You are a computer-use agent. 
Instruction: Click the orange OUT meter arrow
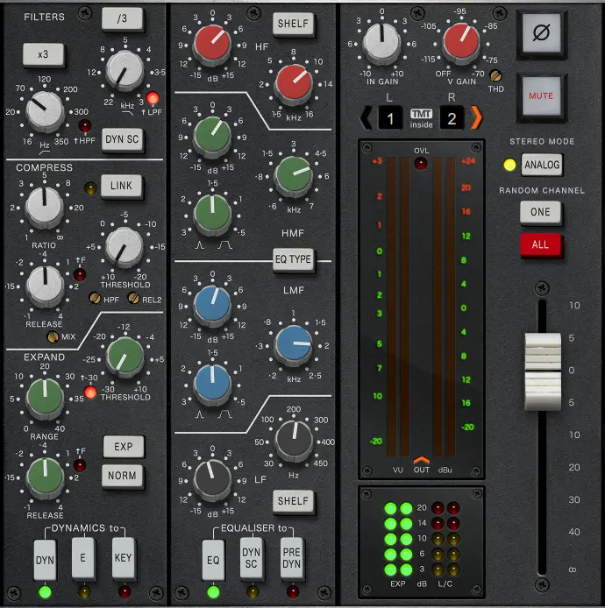pyautogui.click(x=422, y=460)
